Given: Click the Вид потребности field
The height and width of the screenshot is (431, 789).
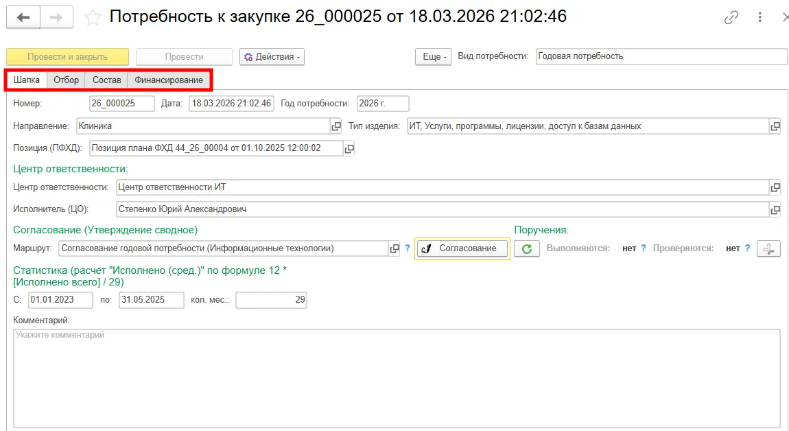Looking at the screenshot, I should [661, 56].
